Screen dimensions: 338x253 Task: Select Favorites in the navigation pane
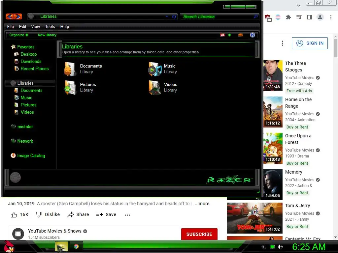[26, 47]
